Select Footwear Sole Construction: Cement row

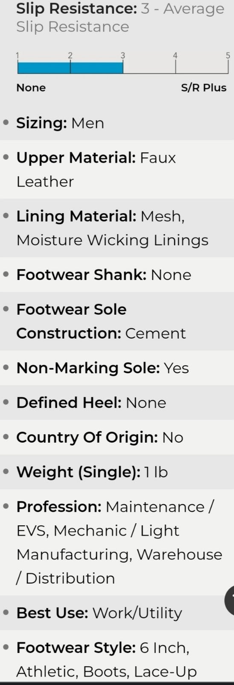(x=117, y=321)
